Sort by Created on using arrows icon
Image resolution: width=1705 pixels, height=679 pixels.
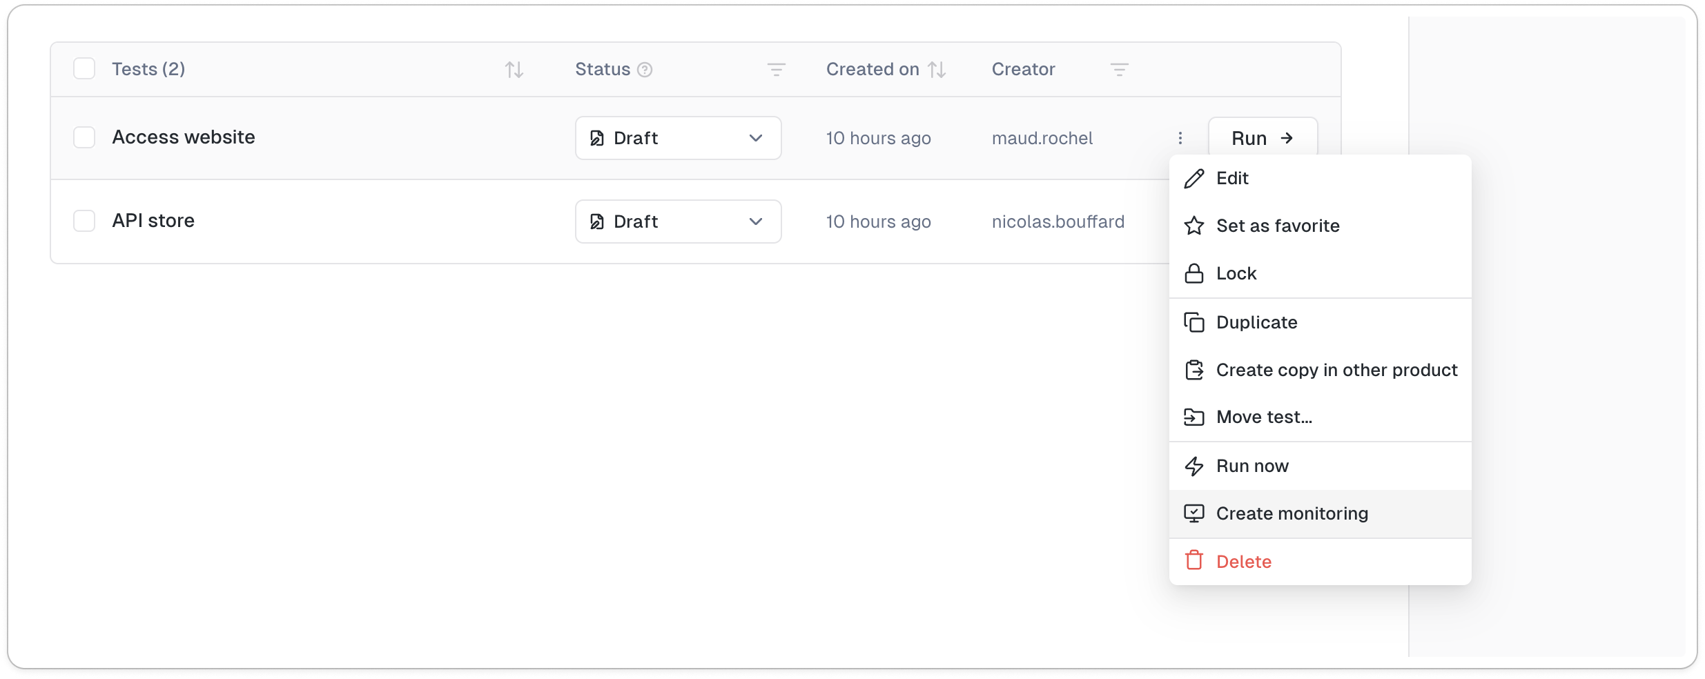click(x=937, y=70)
